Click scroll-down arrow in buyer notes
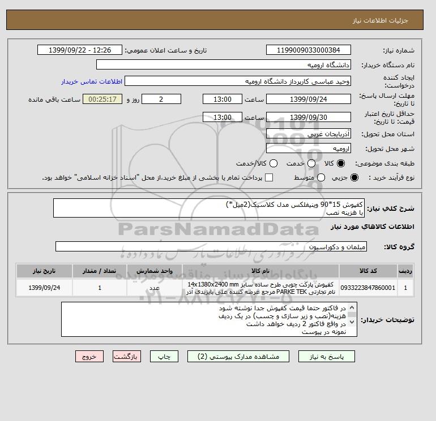436x421 pixels. point(352,322)
